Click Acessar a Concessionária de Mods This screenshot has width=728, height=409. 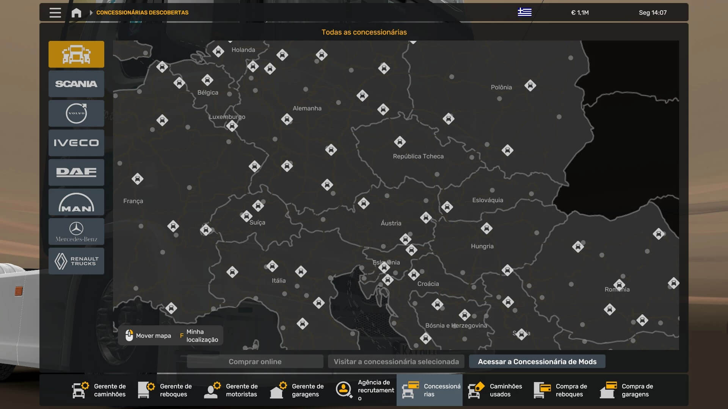[537, 362]
